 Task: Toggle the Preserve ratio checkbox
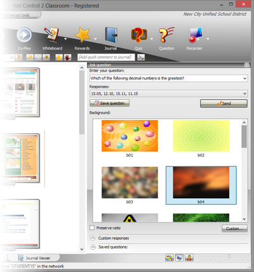(92, 228)
